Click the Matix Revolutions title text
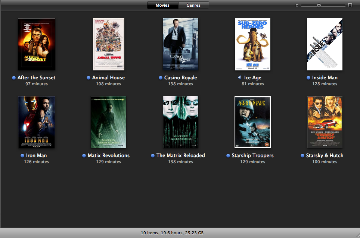This screenshot has height=238, width=360. click(x=109, y=156)
